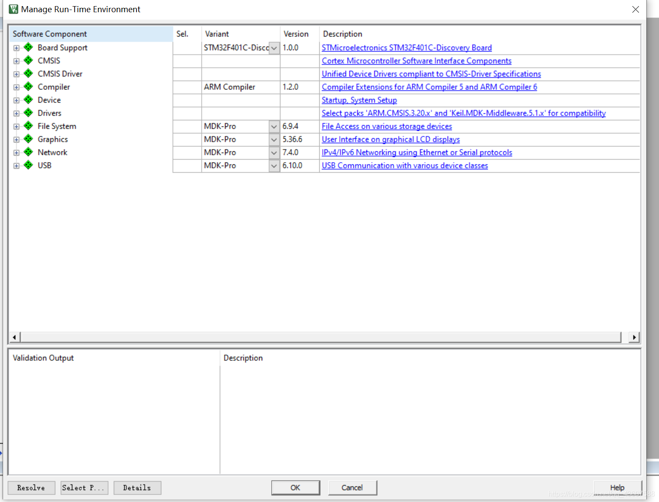659x502 pixels.
Task: Open IPv4/IPv6 Networking link
Action: [417, 152]
